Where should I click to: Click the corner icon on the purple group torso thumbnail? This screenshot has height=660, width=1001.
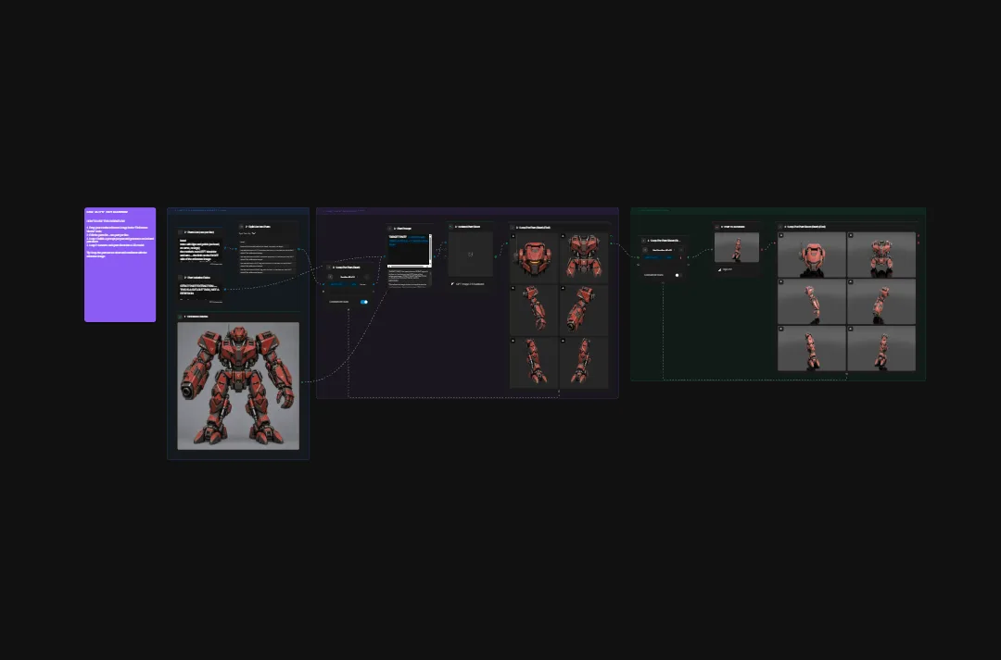[x=564, y=236]
